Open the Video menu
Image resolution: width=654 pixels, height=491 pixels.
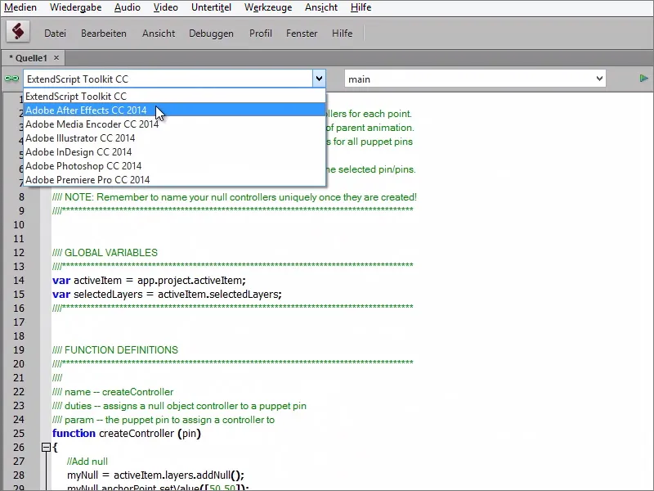tap(166, 7)
